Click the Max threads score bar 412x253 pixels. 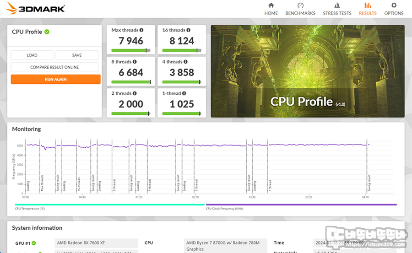(x=131, y=50)
